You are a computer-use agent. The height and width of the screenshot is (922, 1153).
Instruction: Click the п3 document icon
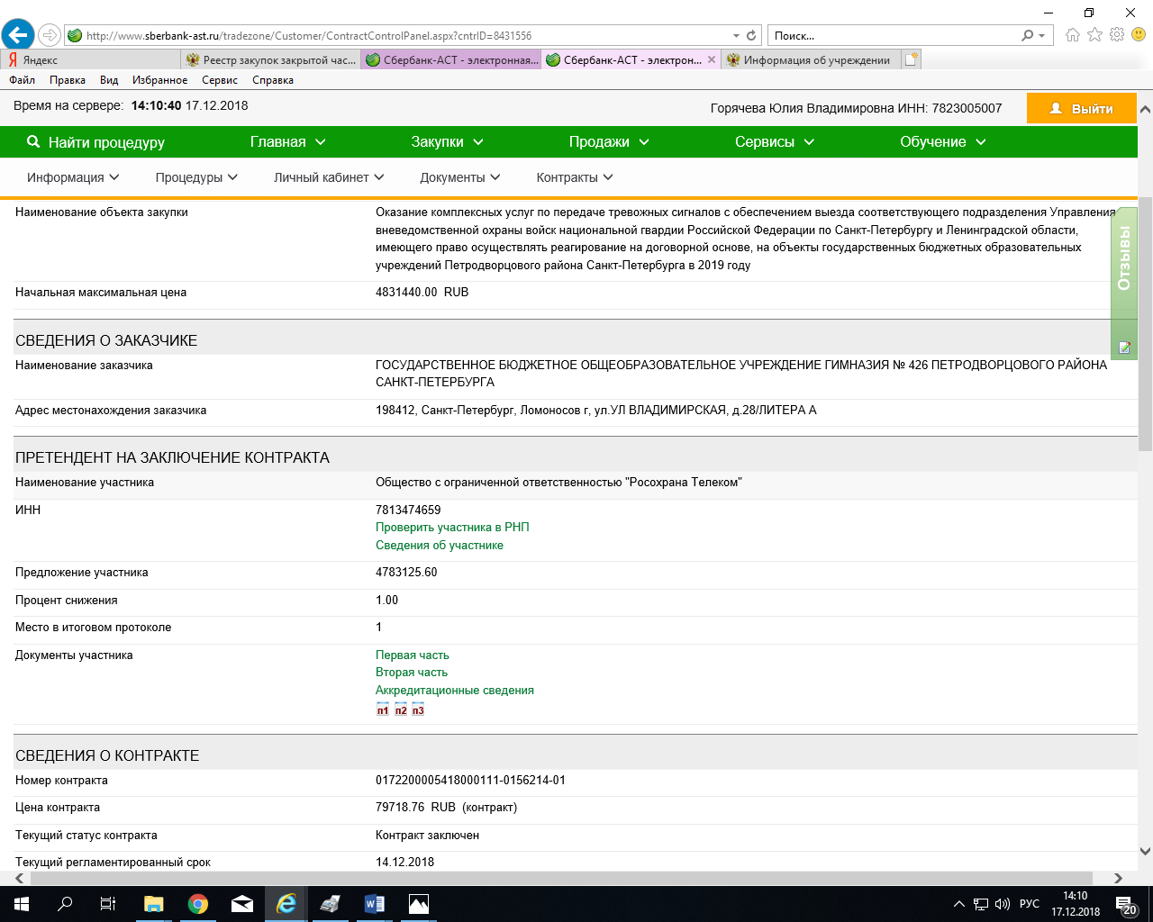[418, 710]
